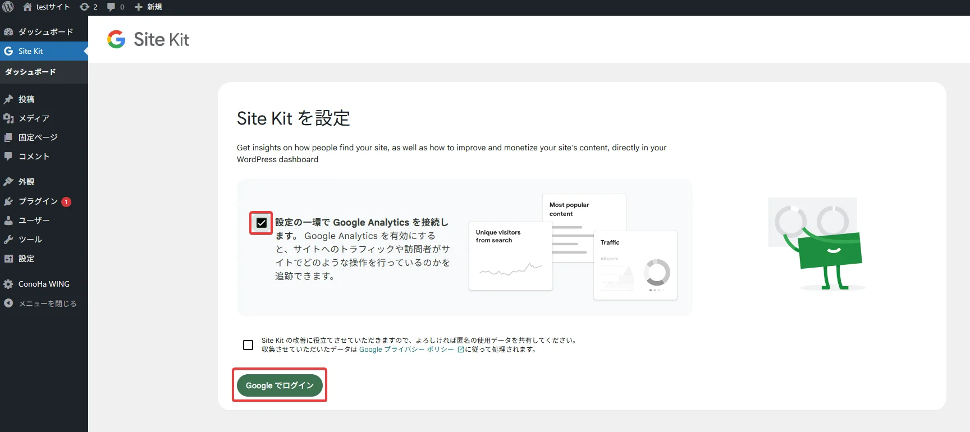Click the plug icon beside プラグイン
Image resolution: width=970 pixels, height=432 pixels.
click(x=8, y=201)
